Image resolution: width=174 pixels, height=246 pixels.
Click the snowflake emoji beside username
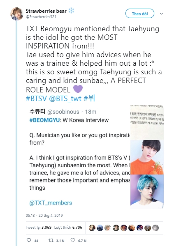(71, 11)
